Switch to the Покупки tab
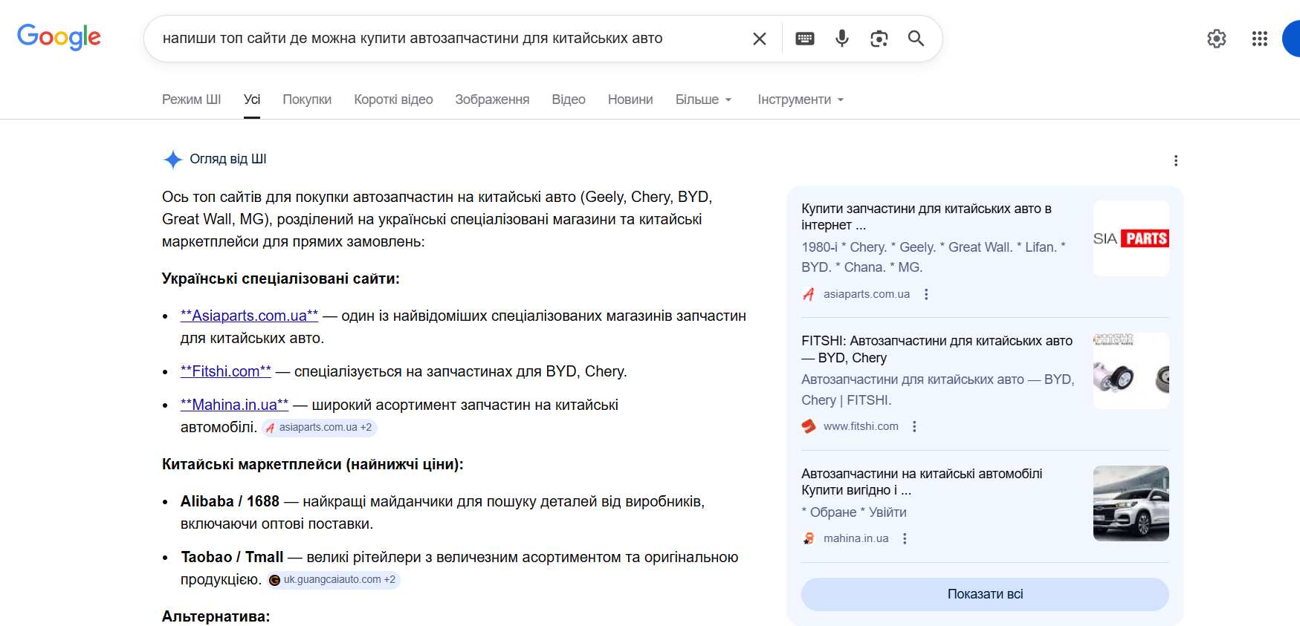1300x626 pixels. tap(307, 100)
